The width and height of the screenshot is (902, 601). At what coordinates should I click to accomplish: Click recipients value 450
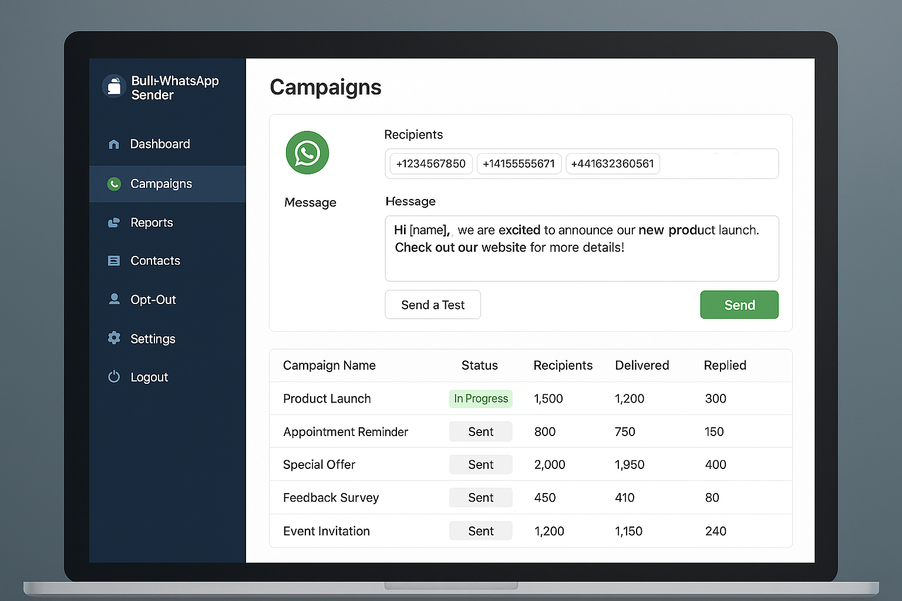click(545, 498)
